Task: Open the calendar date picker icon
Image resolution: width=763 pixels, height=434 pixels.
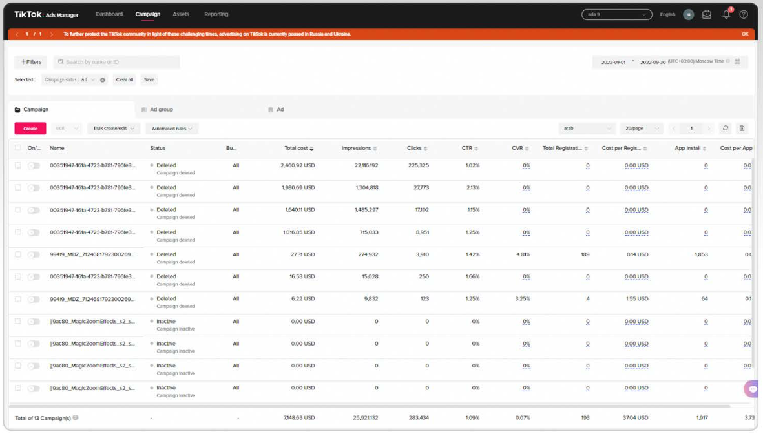Action: tap(737, 61)
